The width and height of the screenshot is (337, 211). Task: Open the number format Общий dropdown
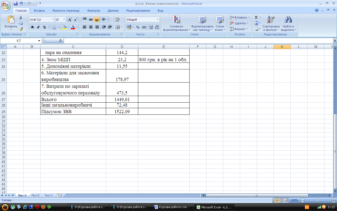click(158, 20)
